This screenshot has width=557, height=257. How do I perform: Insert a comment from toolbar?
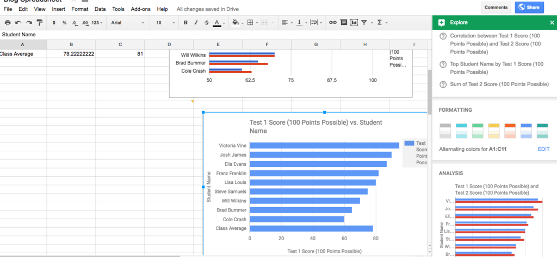(x=344, y=23)
